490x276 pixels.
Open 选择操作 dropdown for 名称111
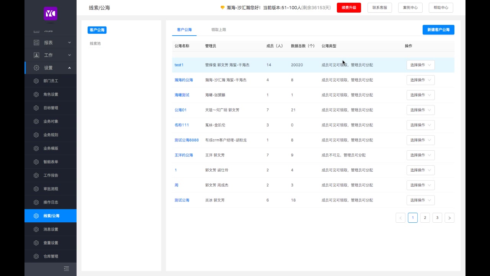point(420,125)
